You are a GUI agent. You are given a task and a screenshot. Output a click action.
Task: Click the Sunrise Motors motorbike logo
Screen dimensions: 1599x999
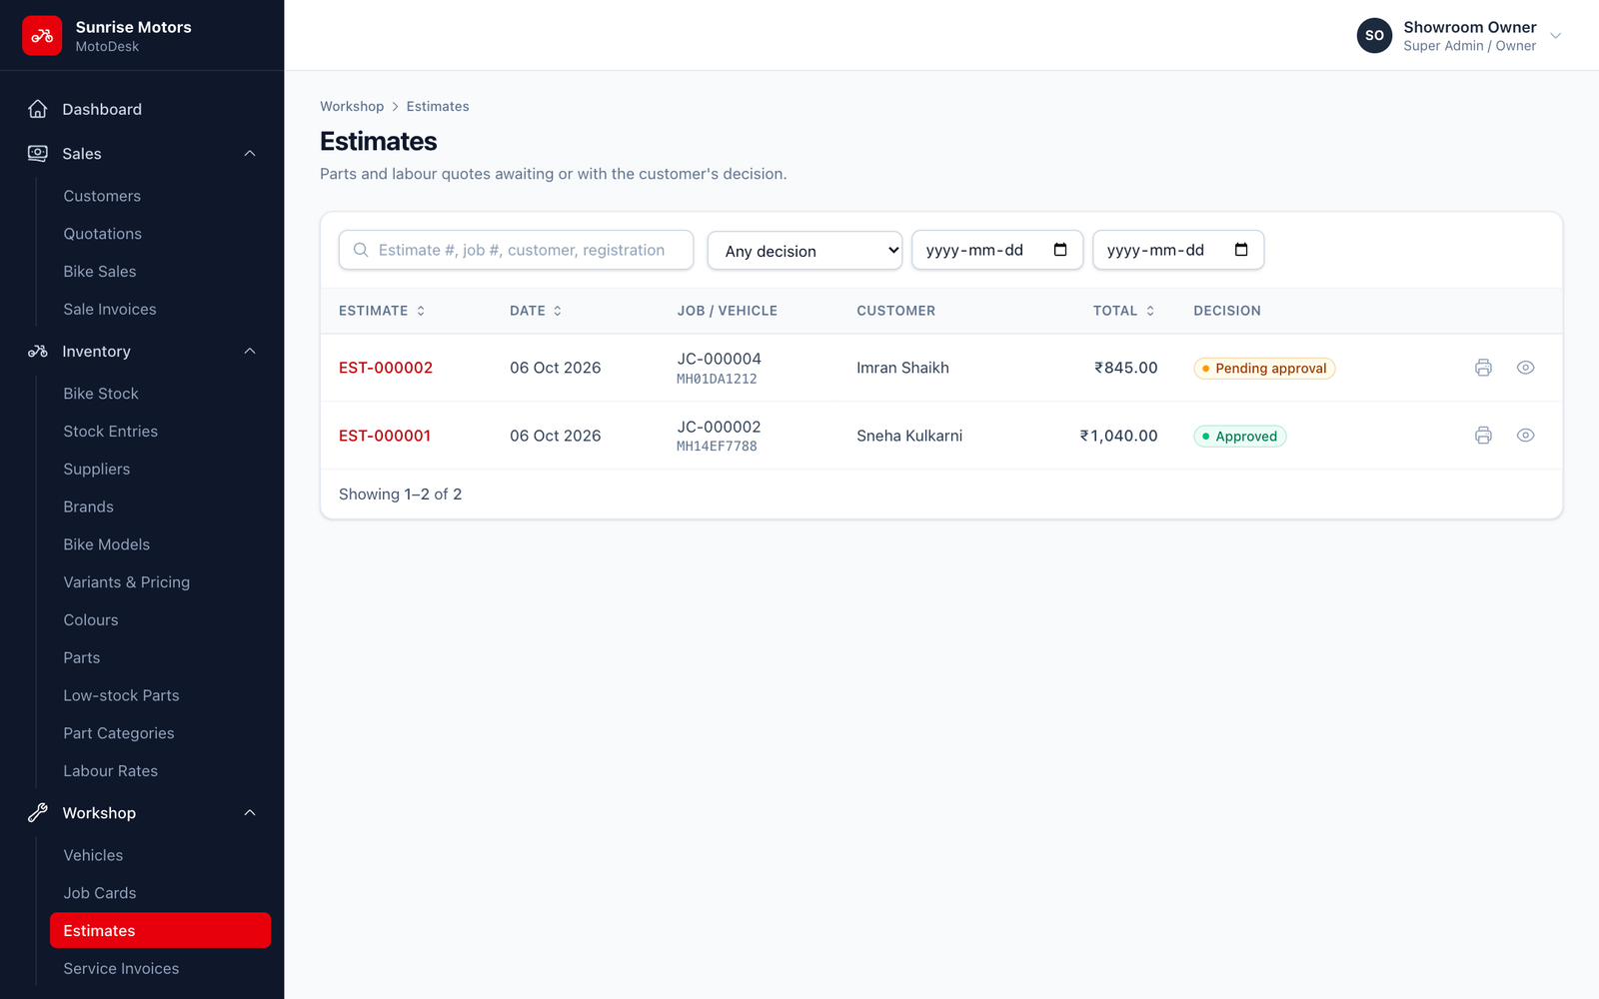(42, 36)
